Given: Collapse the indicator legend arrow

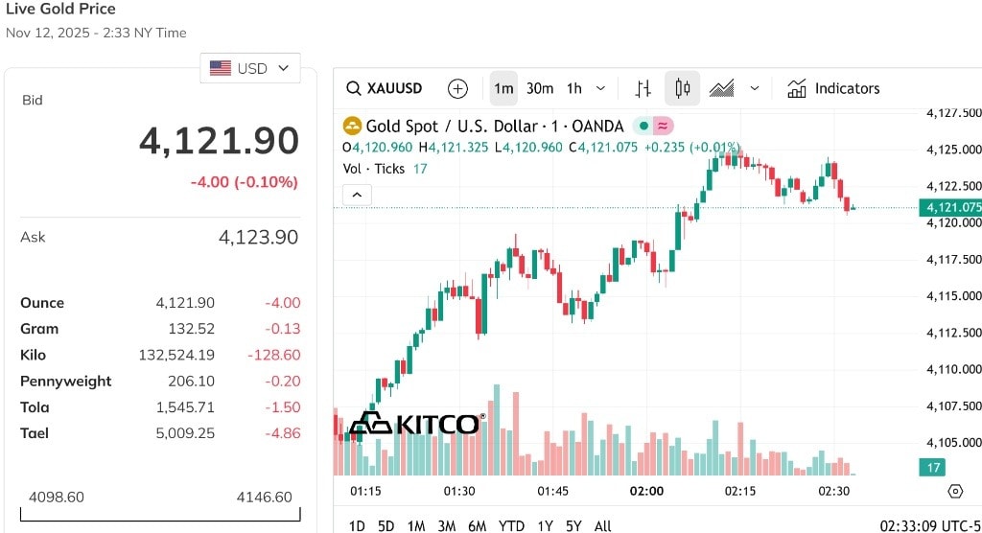Looking at the screenshot, I should 356,196.
